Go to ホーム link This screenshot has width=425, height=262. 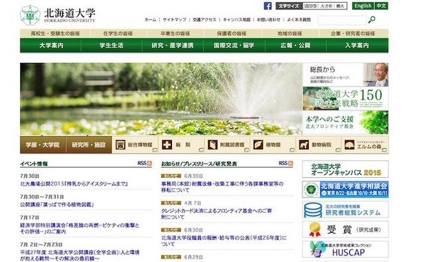point(151,20)
